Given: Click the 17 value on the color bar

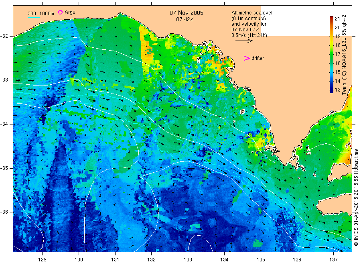Looking at the screenshot, I should pyautogui.click(x=337, y=54).
